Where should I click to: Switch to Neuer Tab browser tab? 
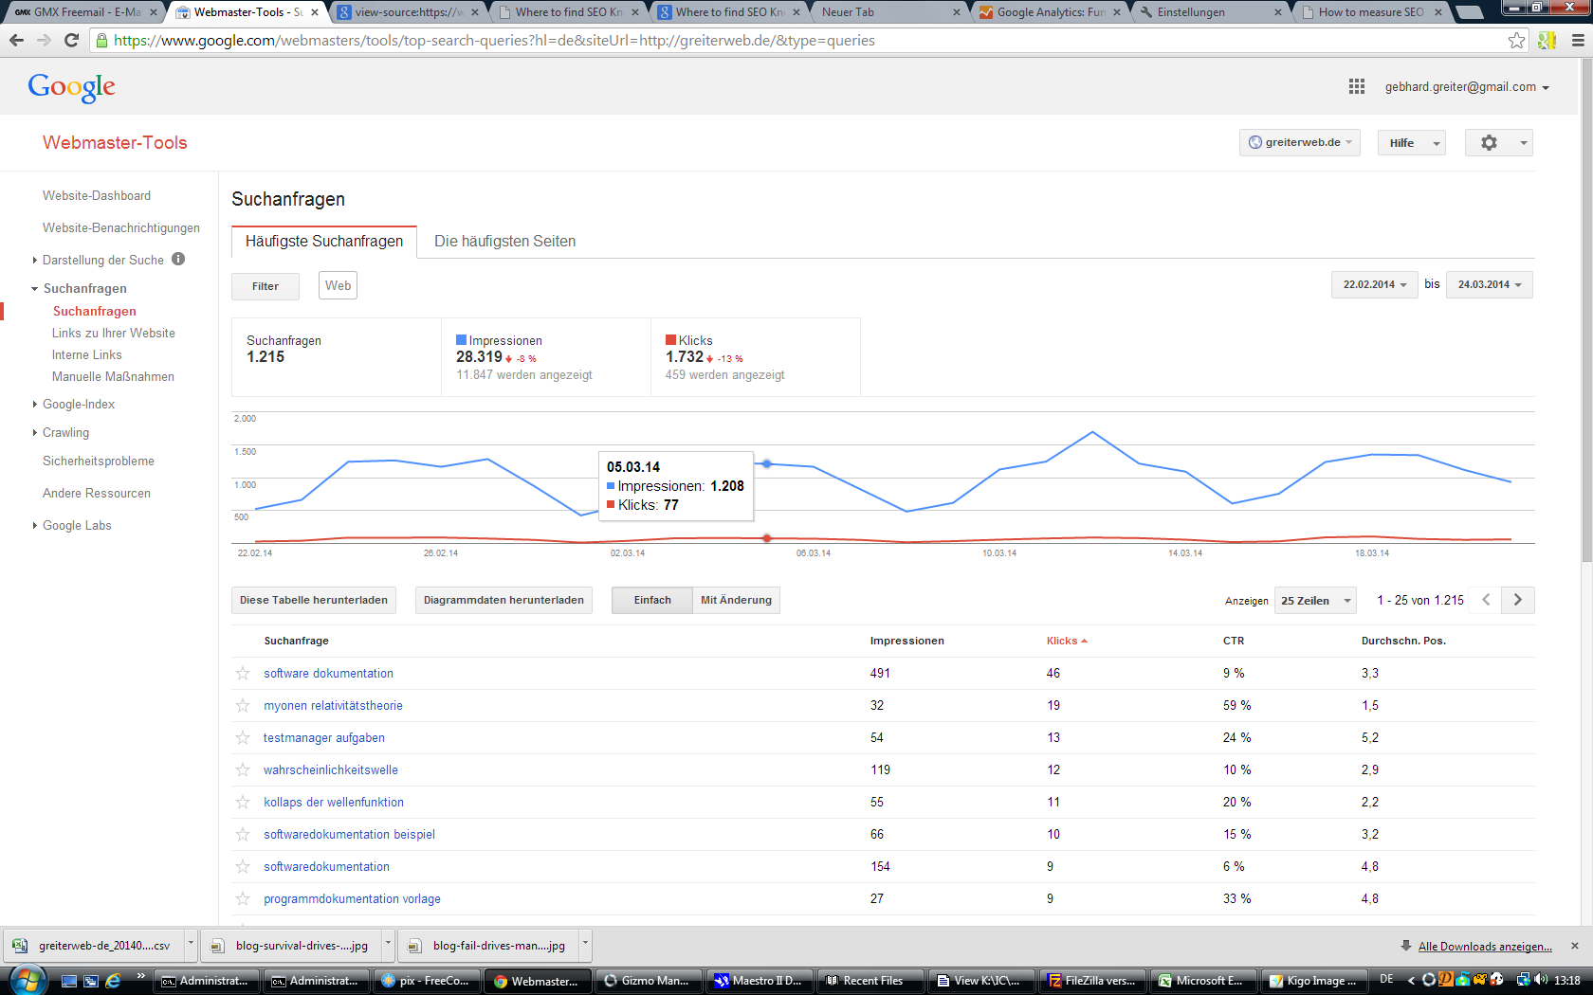point(887,11)
